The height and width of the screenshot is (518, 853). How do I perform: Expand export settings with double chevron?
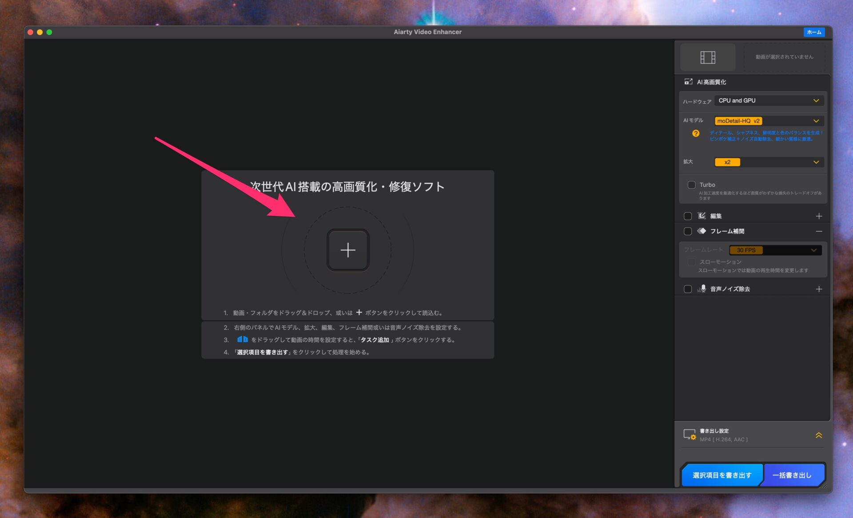(818, 435)
